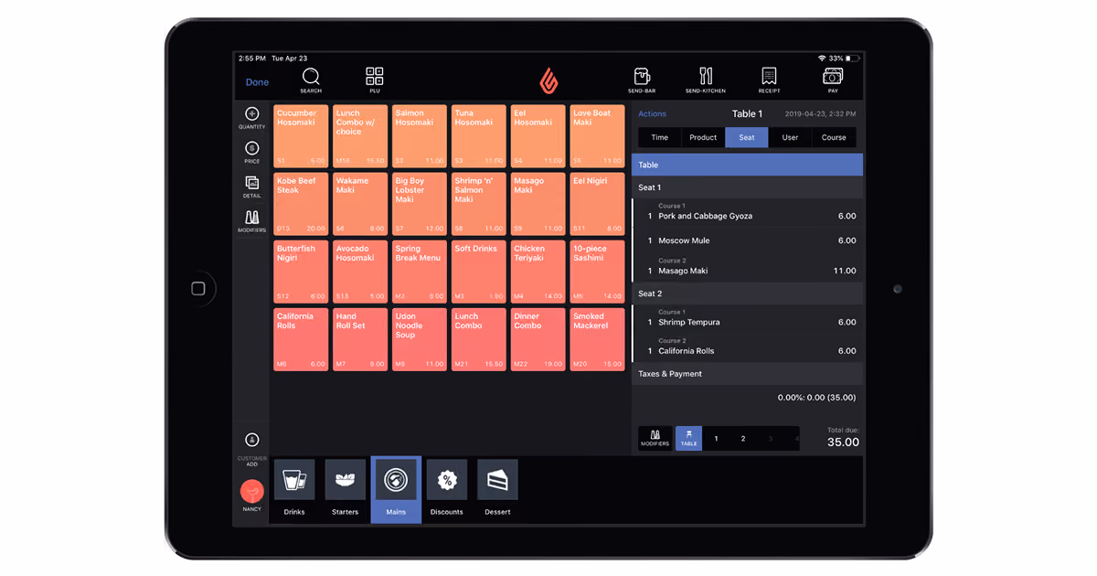1097x576 pixels.
Task: Sort order by User tab
Action: pyautogui.click(x=790, y=137)
